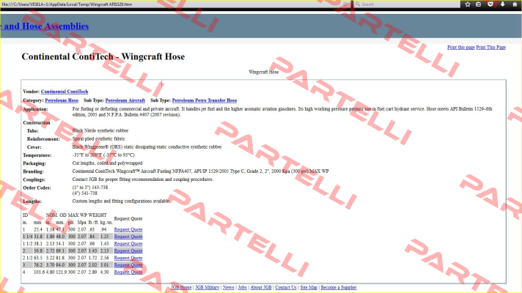The image size is (522, 293).
Task: Click the 'Black Nitrile synthetic rubber' text
Action: click(100, 130)
